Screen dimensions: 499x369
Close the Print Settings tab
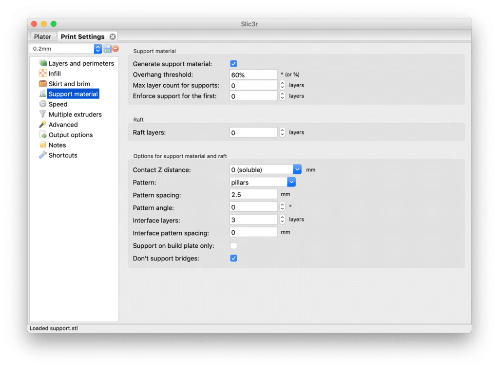pos(113,37)
